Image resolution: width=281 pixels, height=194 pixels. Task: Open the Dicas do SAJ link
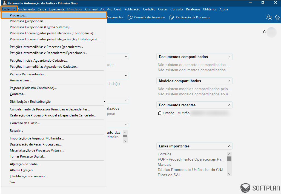click(169, 175)
